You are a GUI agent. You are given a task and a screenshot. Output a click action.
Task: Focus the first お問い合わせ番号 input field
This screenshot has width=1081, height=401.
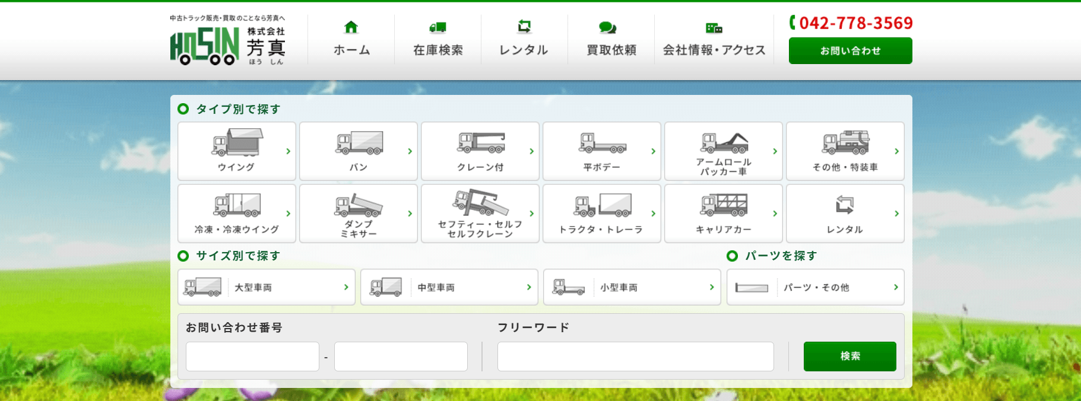pos(252,357)
